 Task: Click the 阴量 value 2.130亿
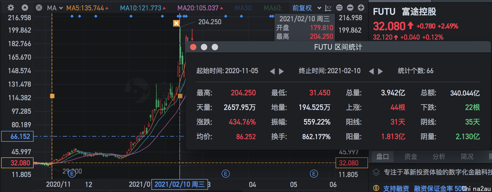[468, 137]
